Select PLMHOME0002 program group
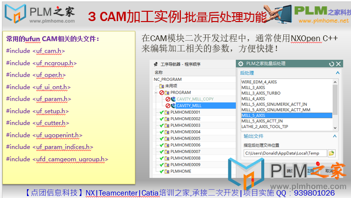The height and width of the screenshot is (198, 351). click(185, 119)
